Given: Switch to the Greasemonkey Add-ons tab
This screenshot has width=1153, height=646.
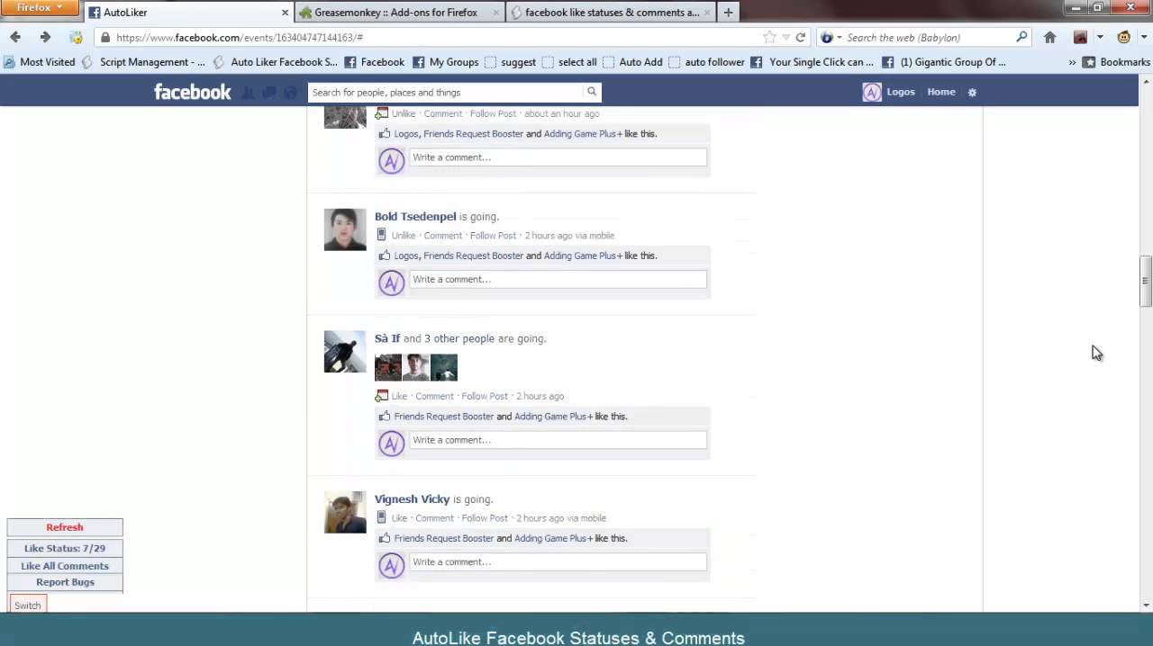Looking at the screenshot, I should coord(399,13).
